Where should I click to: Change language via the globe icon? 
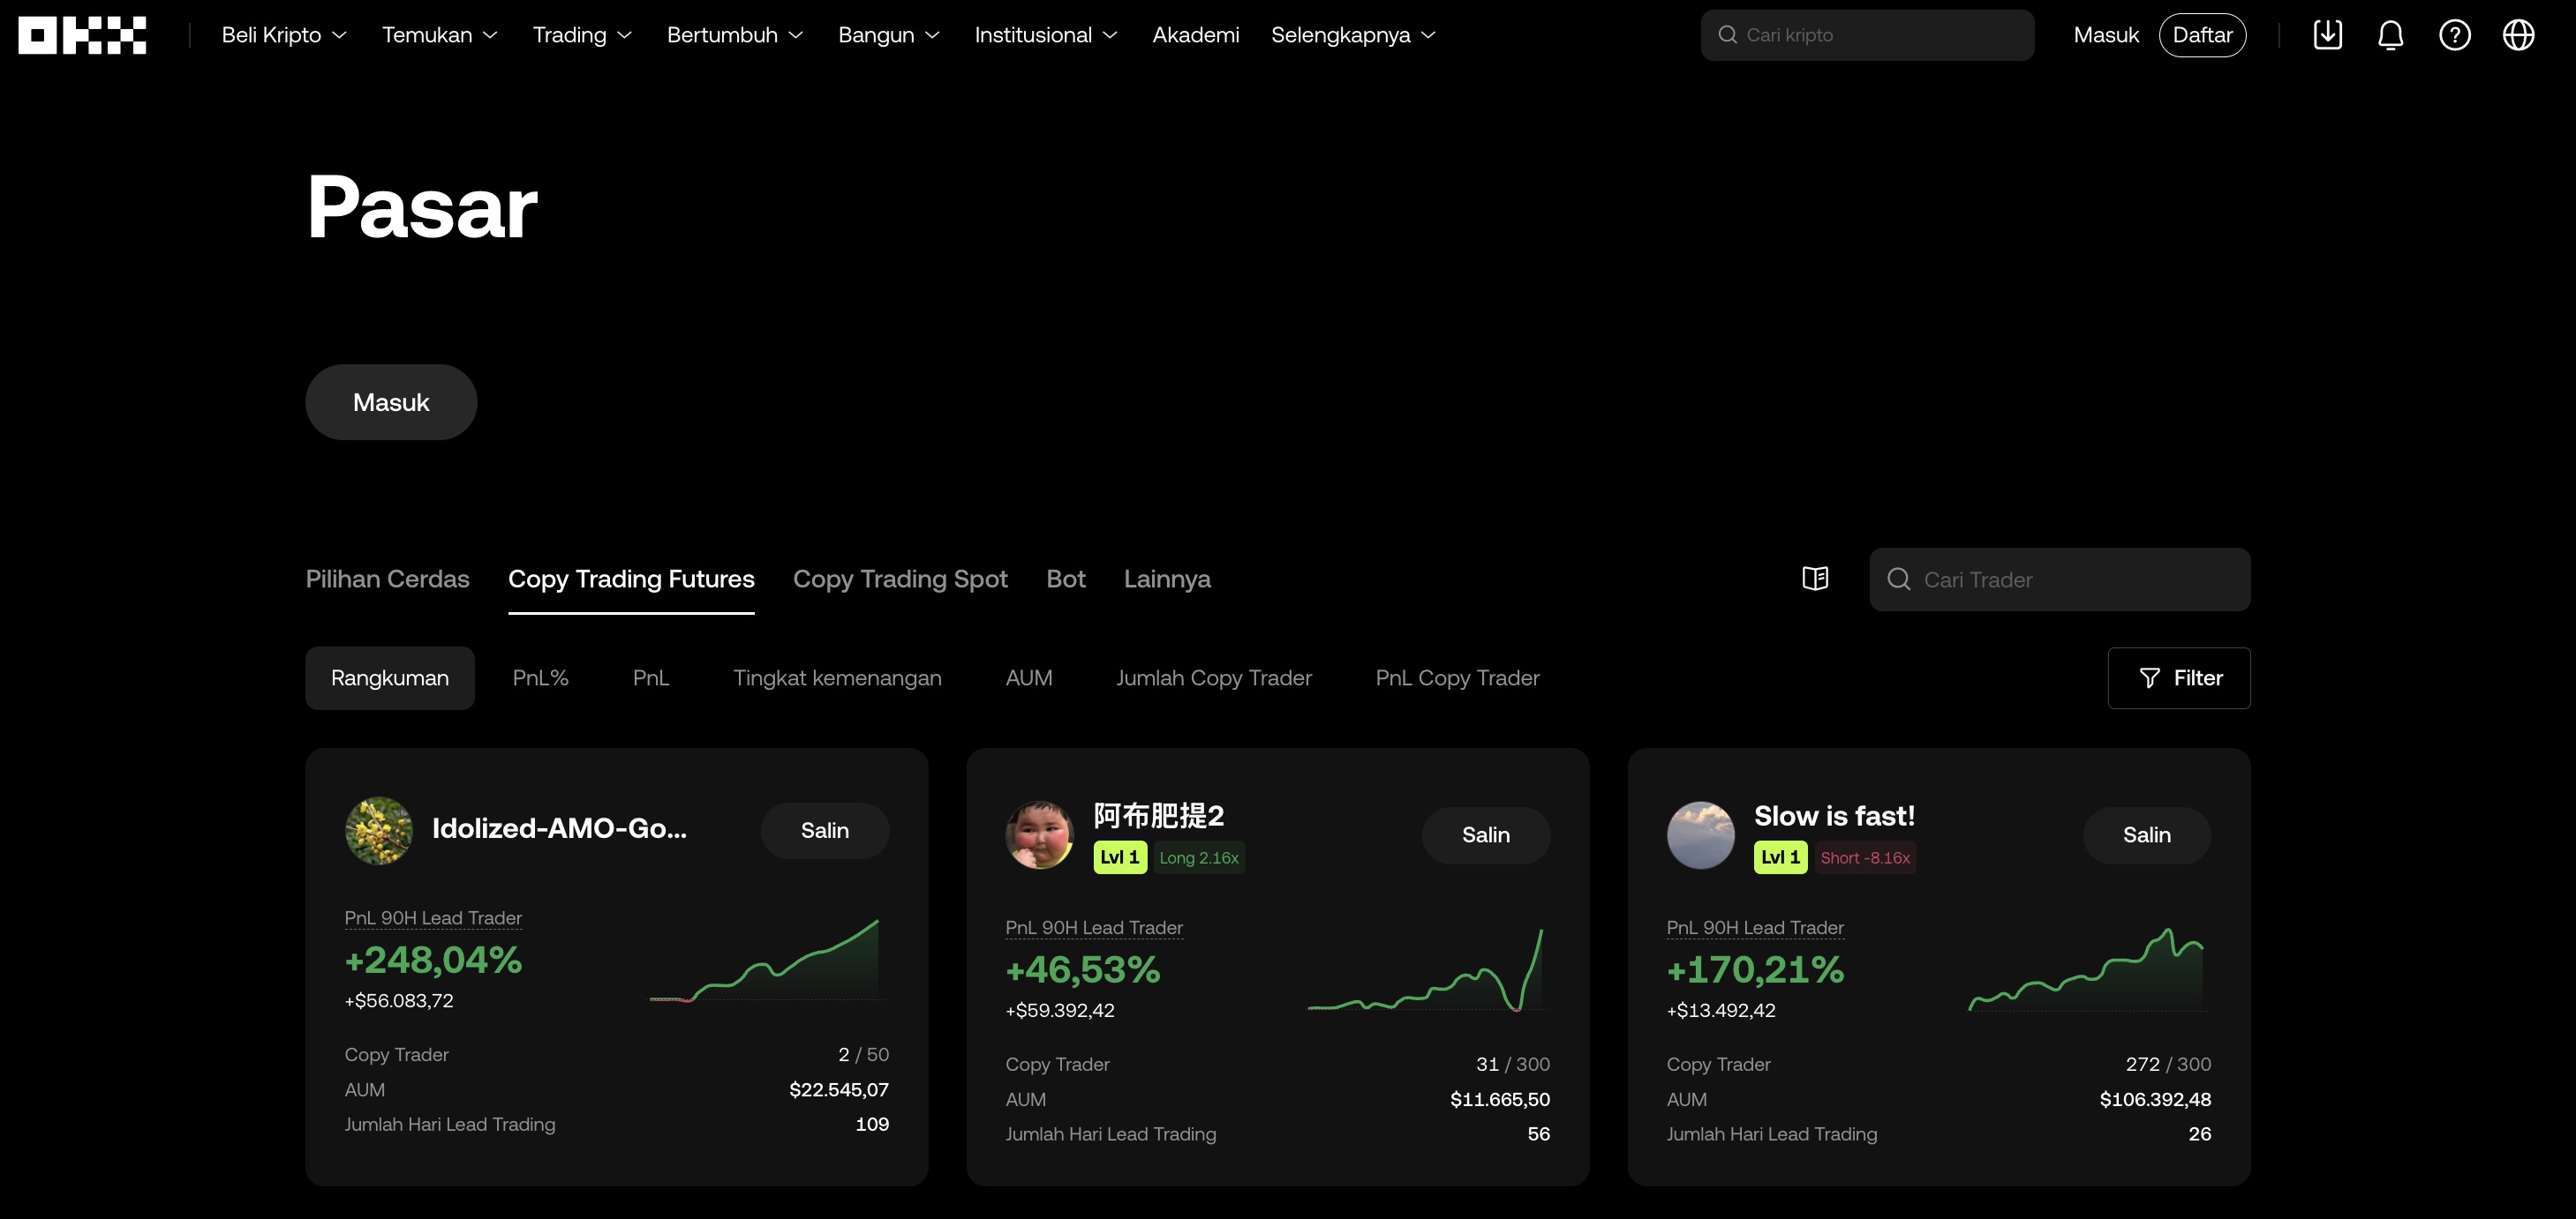[2519, 34]
